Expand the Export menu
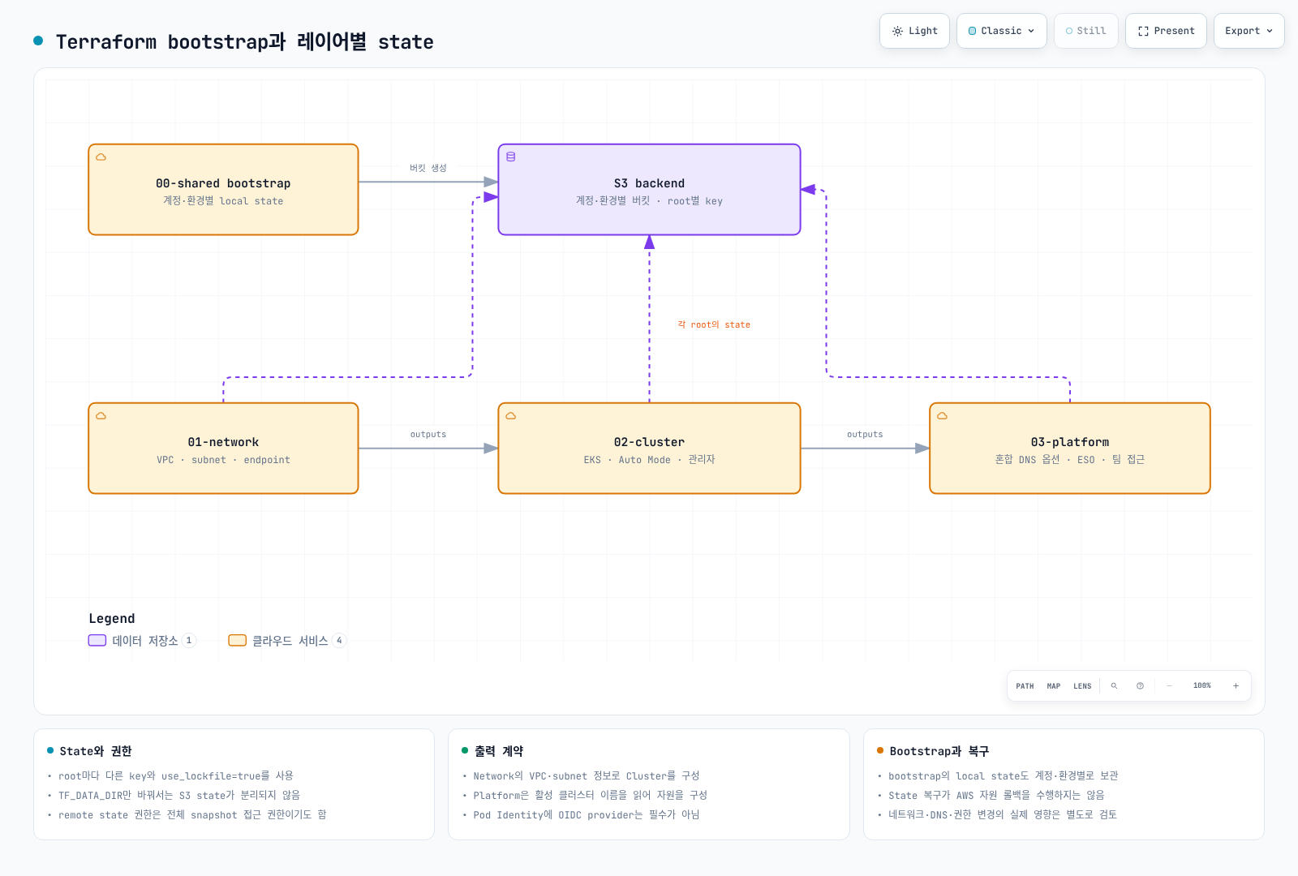The height and width of the screenshot is (876, 1298). click(x=1249, y=31)
